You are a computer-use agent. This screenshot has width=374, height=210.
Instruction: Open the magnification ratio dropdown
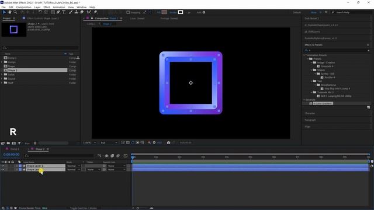(89, 142)
